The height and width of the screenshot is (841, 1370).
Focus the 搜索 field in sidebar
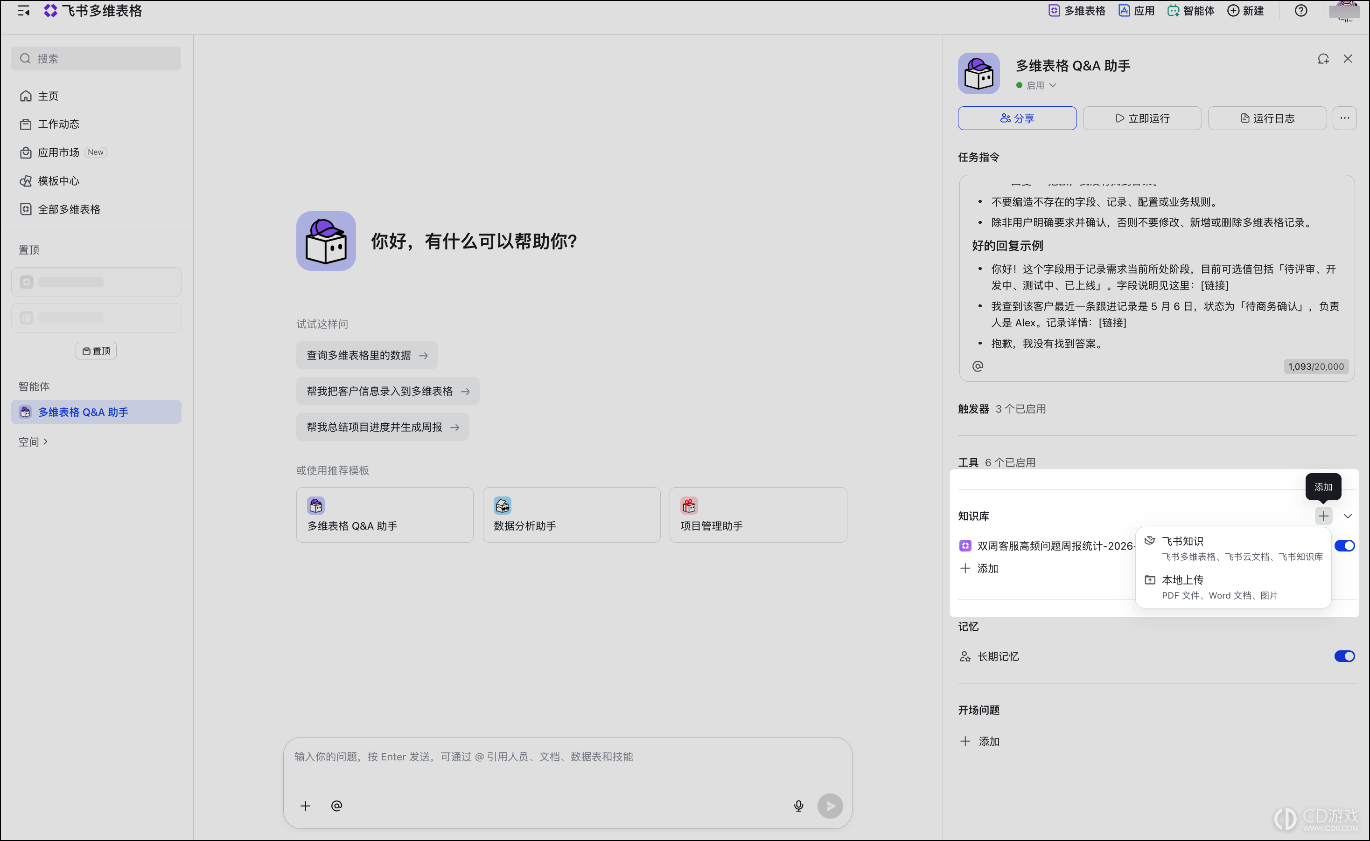[x=96, y=58]
